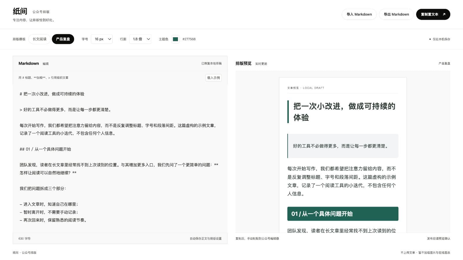Open the 主题色 color swatch

click(x=175, y=39)
